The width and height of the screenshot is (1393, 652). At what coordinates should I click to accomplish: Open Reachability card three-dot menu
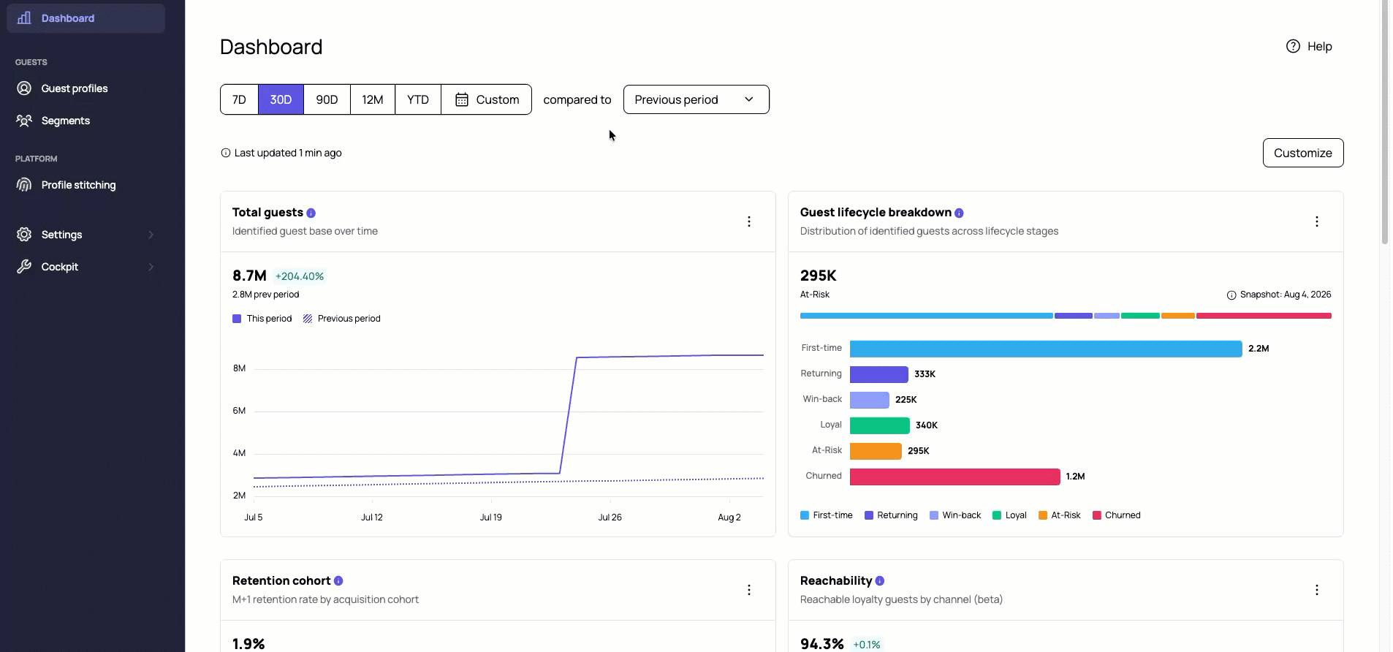click(x=1316, y=590)
